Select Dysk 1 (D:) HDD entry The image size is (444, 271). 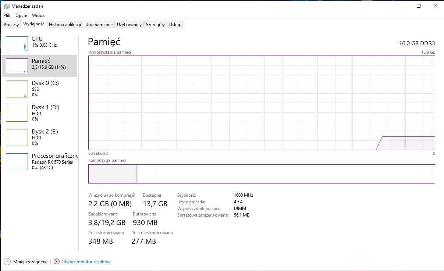pyautogui.click(x=40, y=113)
